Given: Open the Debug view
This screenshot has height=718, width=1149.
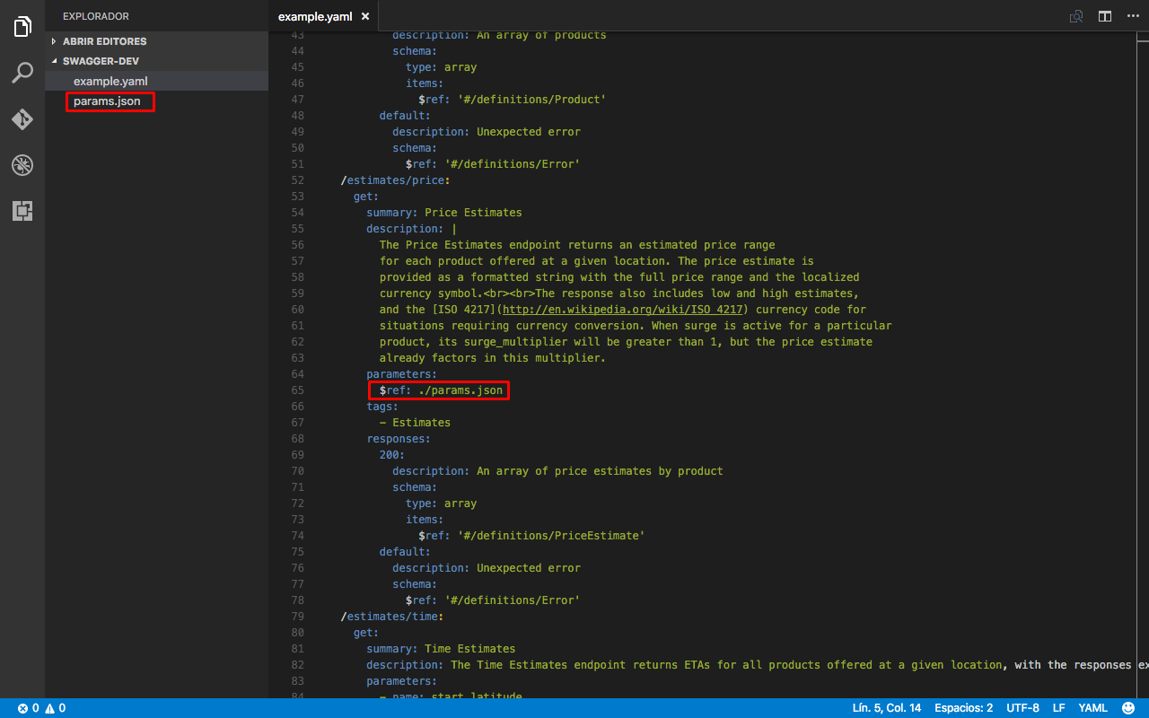Looking at the screenshot, I should tap(22, 165).
